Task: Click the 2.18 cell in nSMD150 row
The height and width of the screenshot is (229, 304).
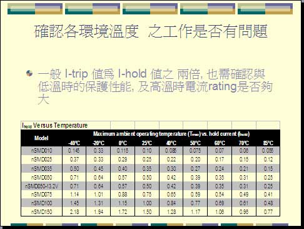Action: 74,212
